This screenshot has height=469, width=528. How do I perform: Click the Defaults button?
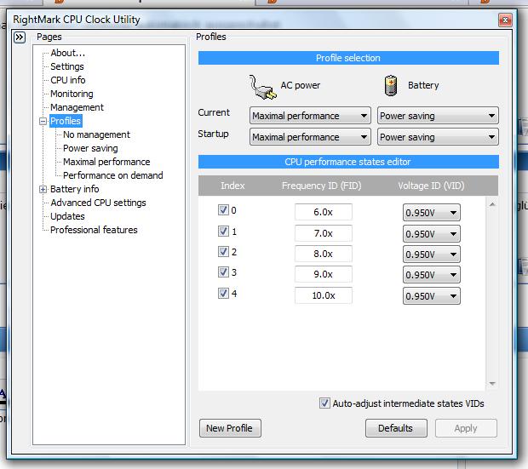396,428
